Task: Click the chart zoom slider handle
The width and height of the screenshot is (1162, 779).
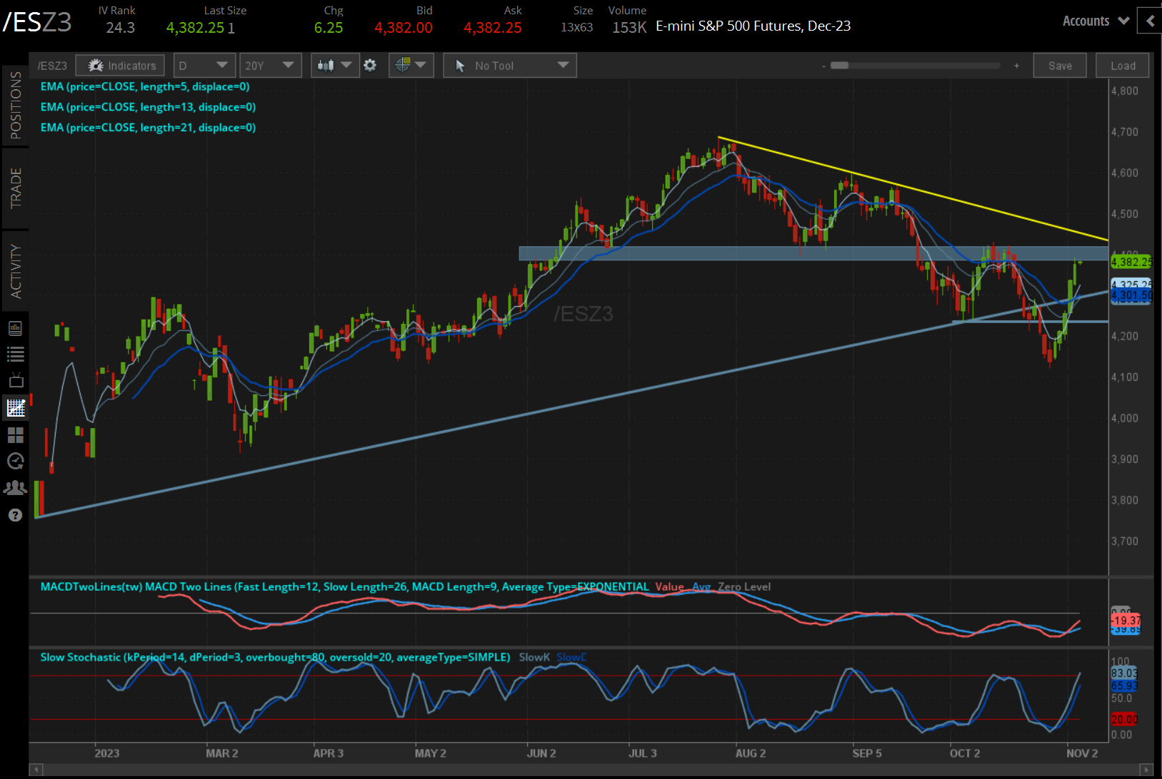Action: coord(840,66)
